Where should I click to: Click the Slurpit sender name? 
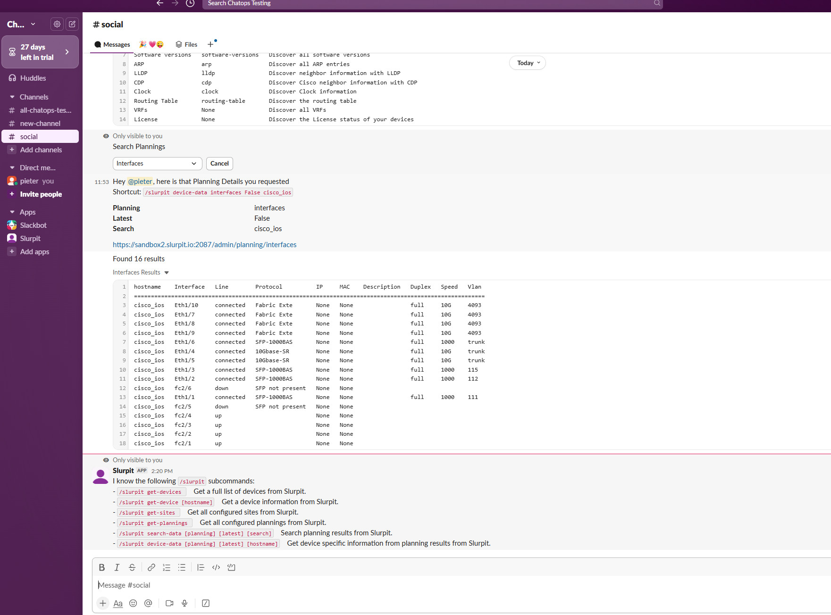[x=123, y=471]
